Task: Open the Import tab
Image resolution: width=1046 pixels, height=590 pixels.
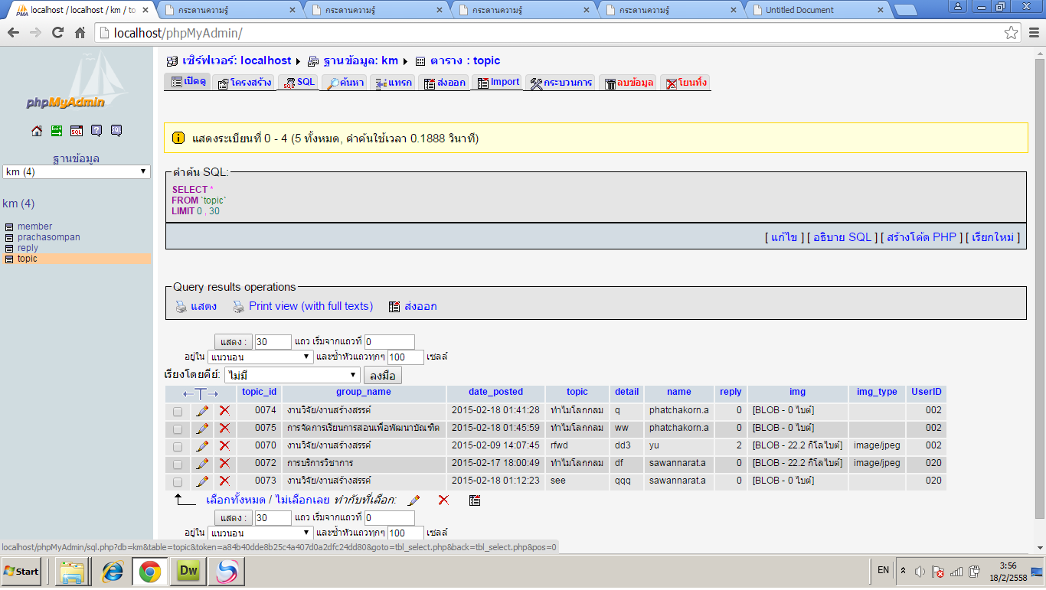Action: [x=498, y=83]
